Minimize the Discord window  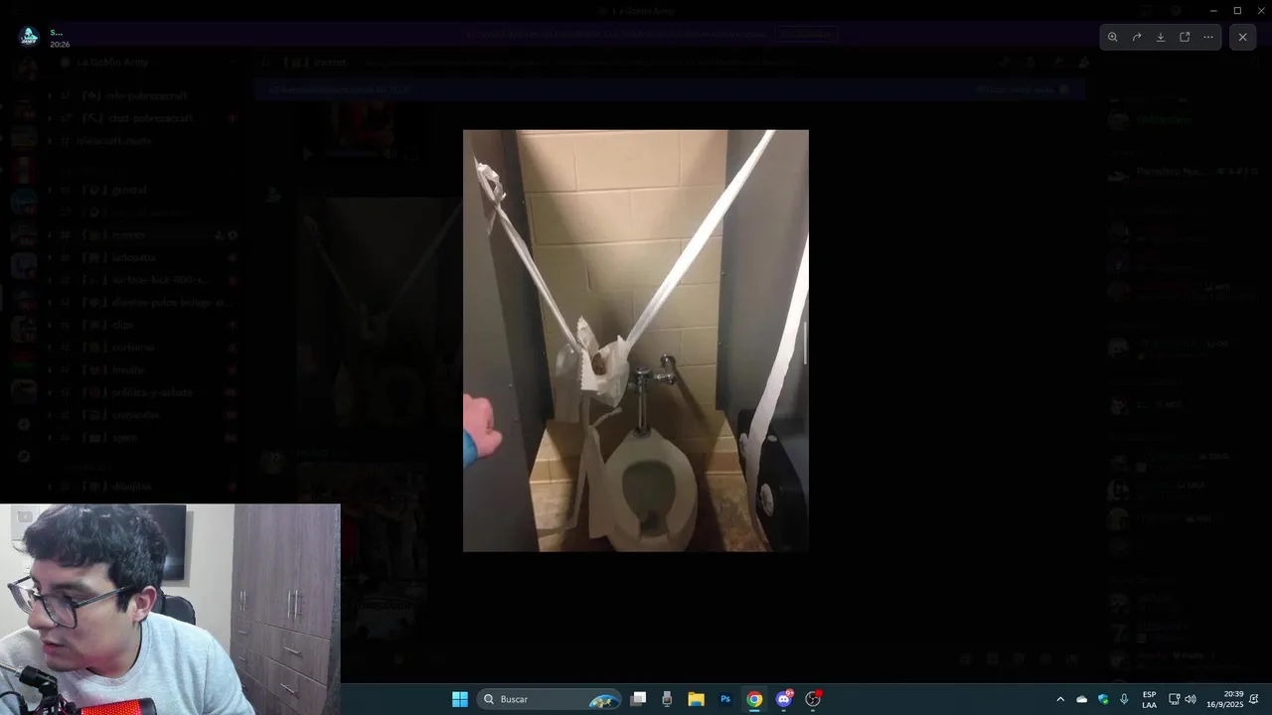1213,10
